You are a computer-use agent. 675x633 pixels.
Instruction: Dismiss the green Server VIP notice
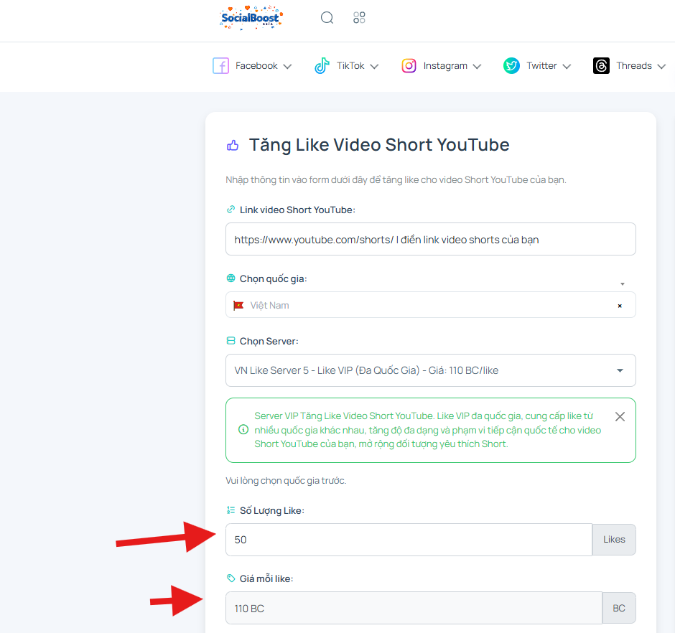(620, 416)
